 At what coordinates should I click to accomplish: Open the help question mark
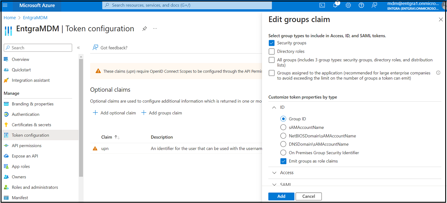361,5
